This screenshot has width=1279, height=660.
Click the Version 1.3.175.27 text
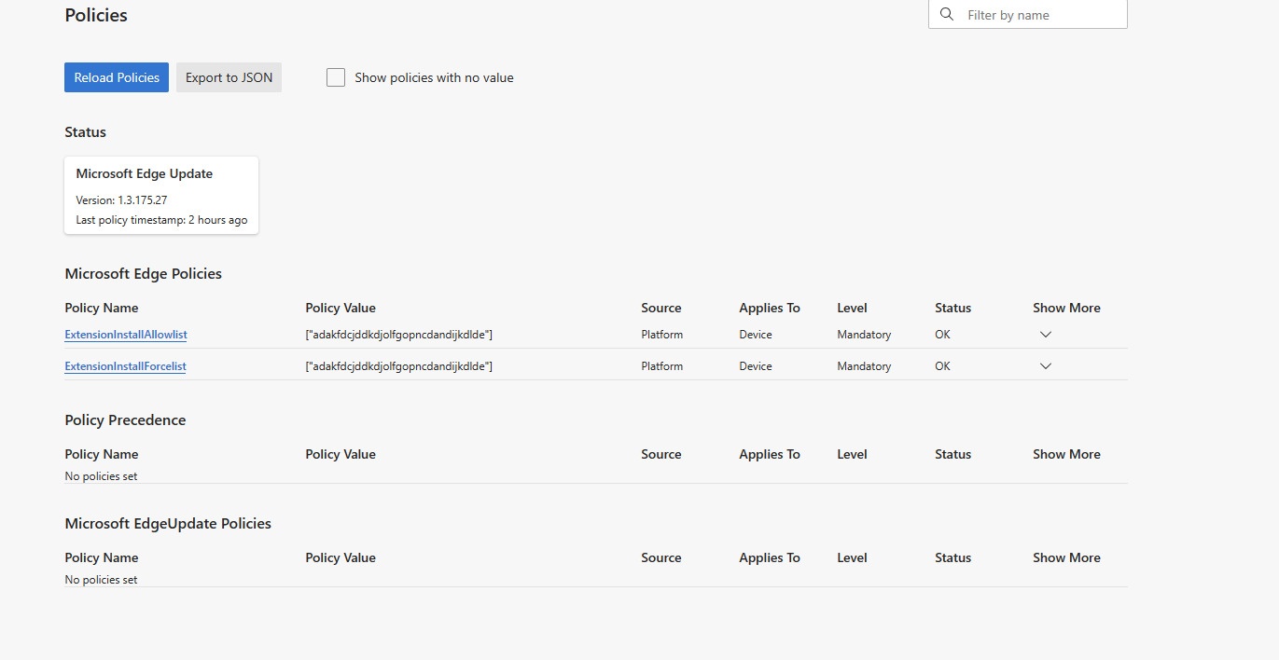[121, 200]
